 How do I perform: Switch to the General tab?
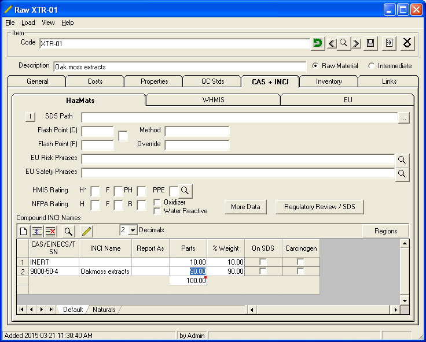coord(38,81)
